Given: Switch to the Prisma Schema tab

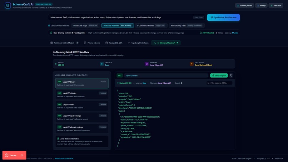Looking at the screenshot, I should 92,43.
